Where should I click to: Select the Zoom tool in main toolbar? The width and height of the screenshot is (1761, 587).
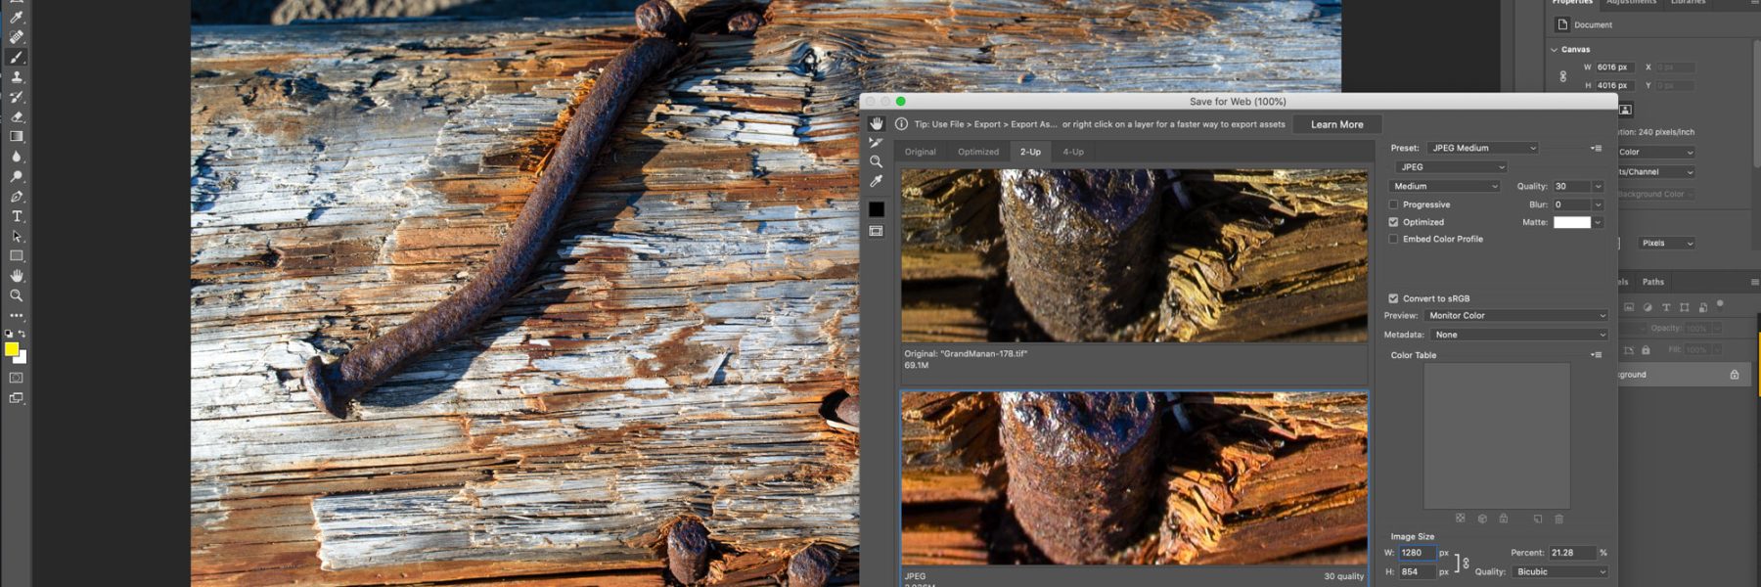point(17,295)
